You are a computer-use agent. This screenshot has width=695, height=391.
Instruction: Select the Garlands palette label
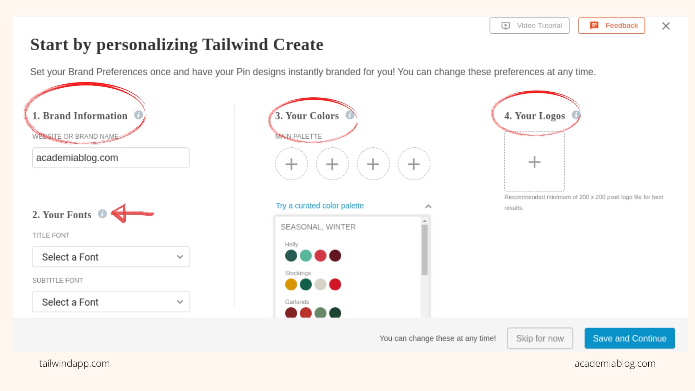pyautogui.click(x=297, y=302)
